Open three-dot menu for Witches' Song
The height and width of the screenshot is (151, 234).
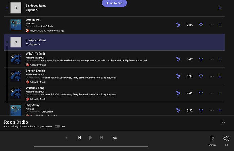[x=212, y=93]
